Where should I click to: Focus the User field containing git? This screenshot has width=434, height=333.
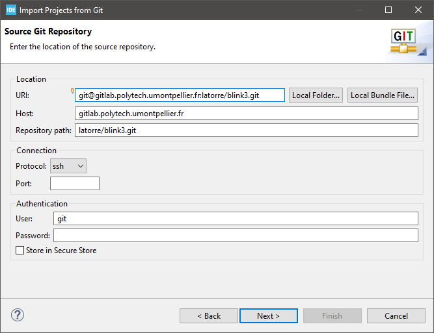[236, 219]
